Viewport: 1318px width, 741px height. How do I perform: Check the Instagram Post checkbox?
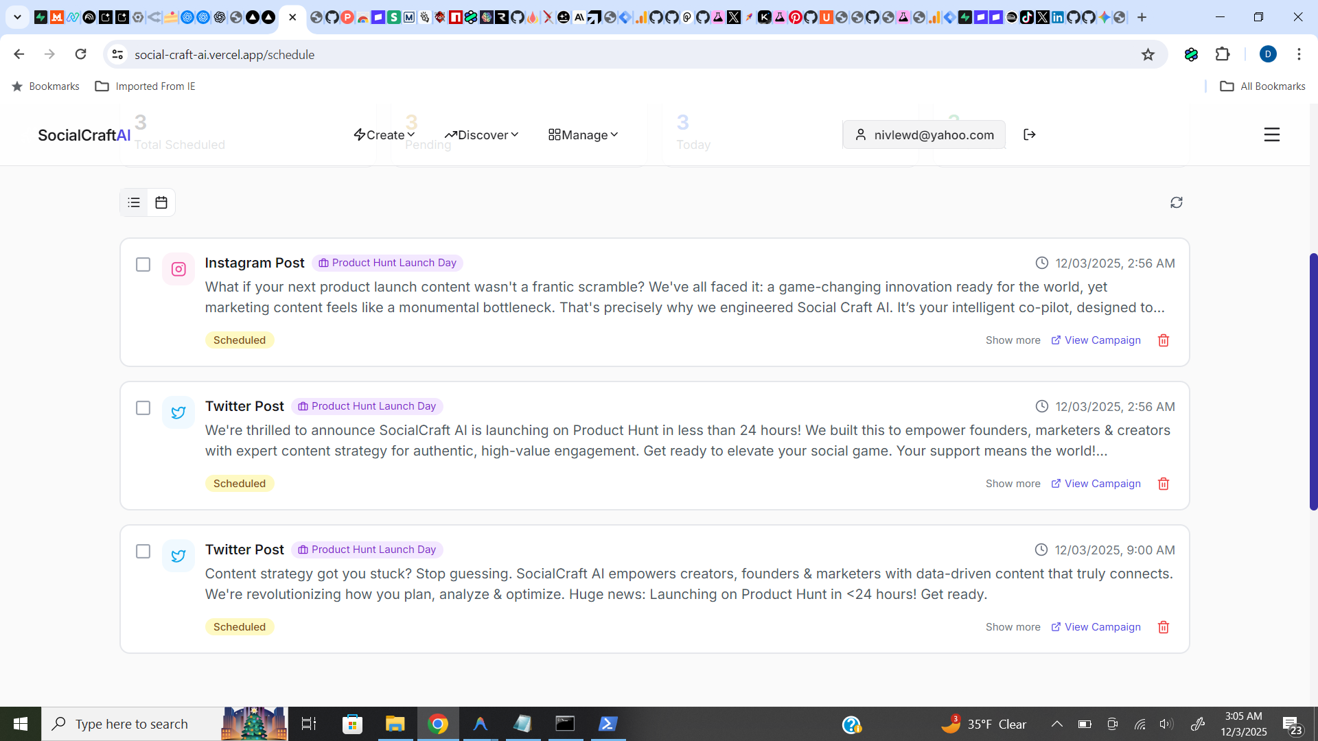click(x=143, y=264)
